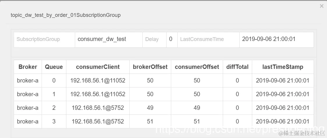Click the Queue column header
The height and width of the screenshot is (138, 327).
point(54,67)
